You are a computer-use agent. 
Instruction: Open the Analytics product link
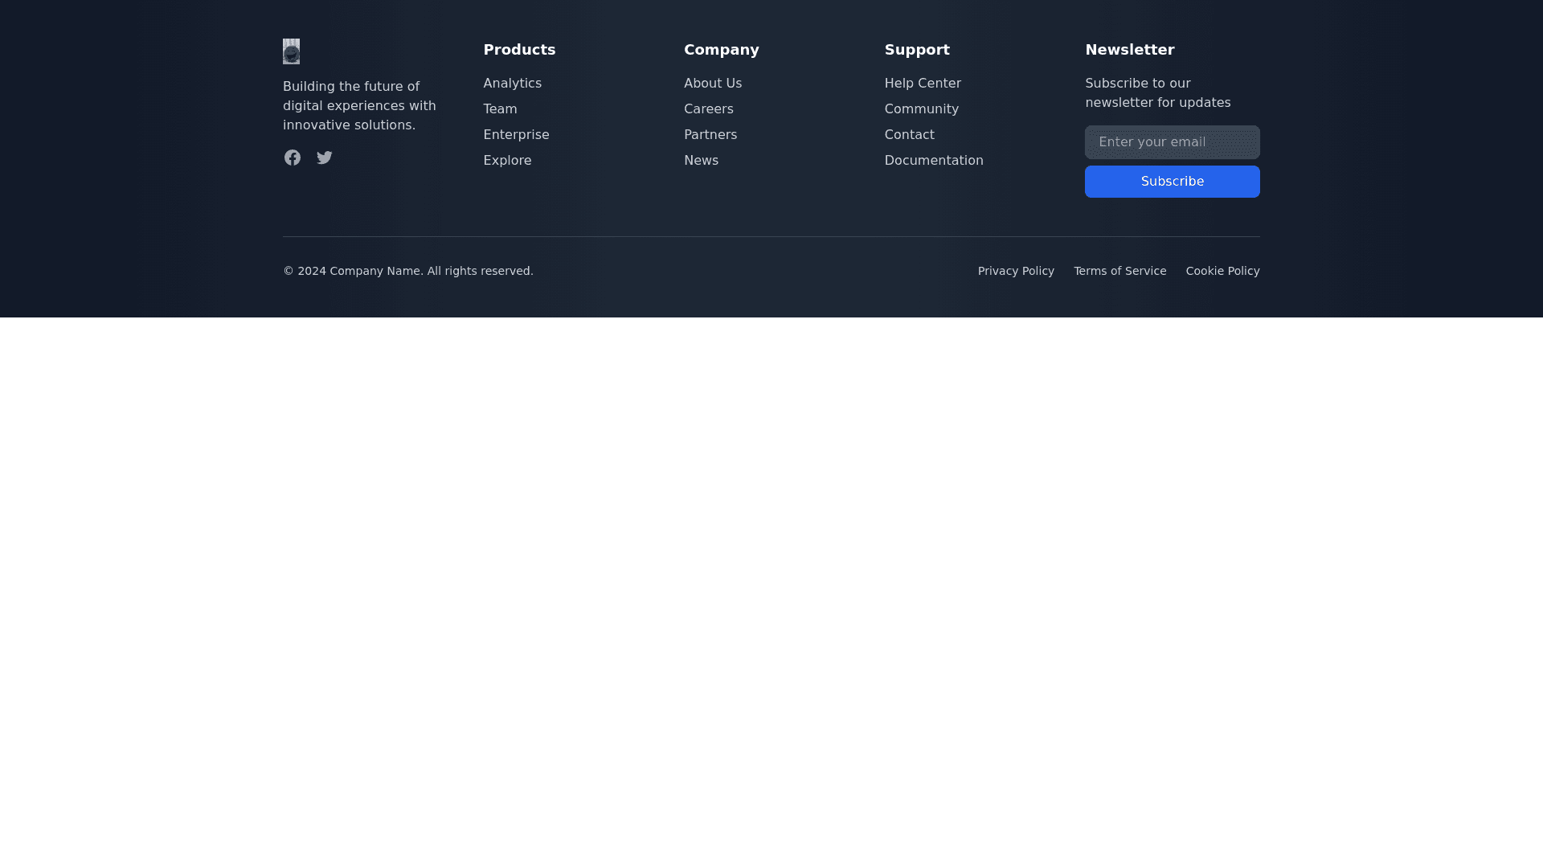512,84
